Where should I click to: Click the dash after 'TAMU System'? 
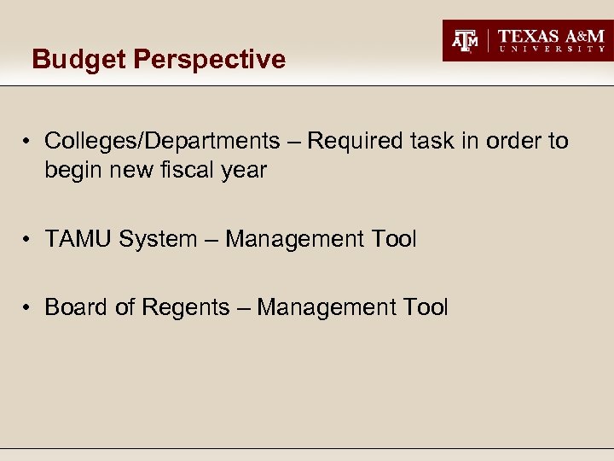click(x=211, y=240)
